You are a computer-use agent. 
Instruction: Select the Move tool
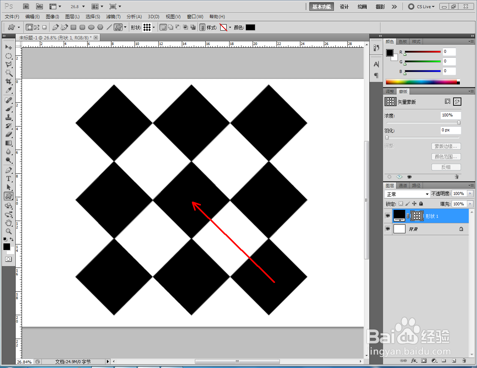click(9, 47)
